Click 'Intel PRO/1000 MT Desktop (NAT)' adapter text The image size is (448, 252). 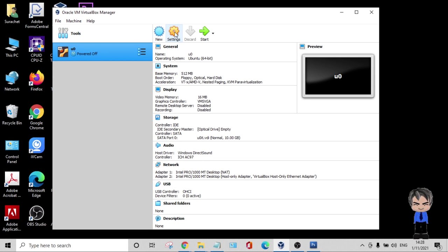tap(203, 172)
